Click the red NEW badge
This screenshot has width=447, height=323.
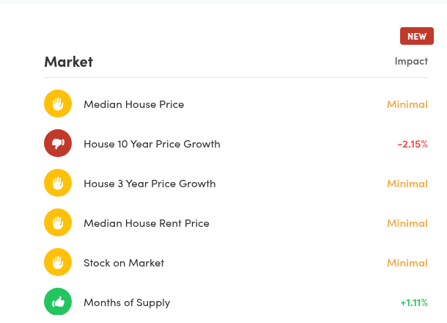tap(416, 36)
